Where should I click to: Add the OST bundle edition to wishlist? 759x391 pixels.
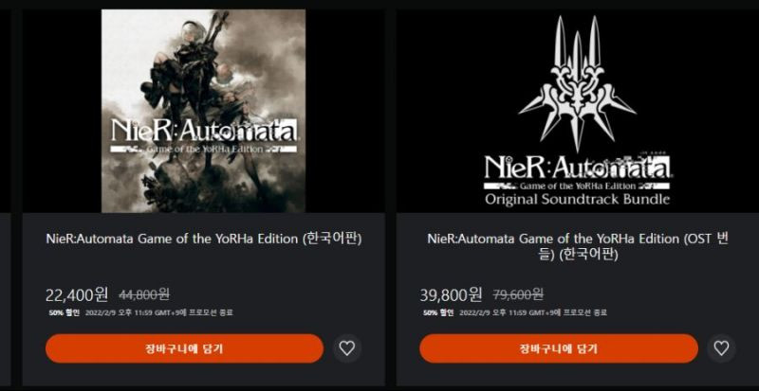[721, 348]
